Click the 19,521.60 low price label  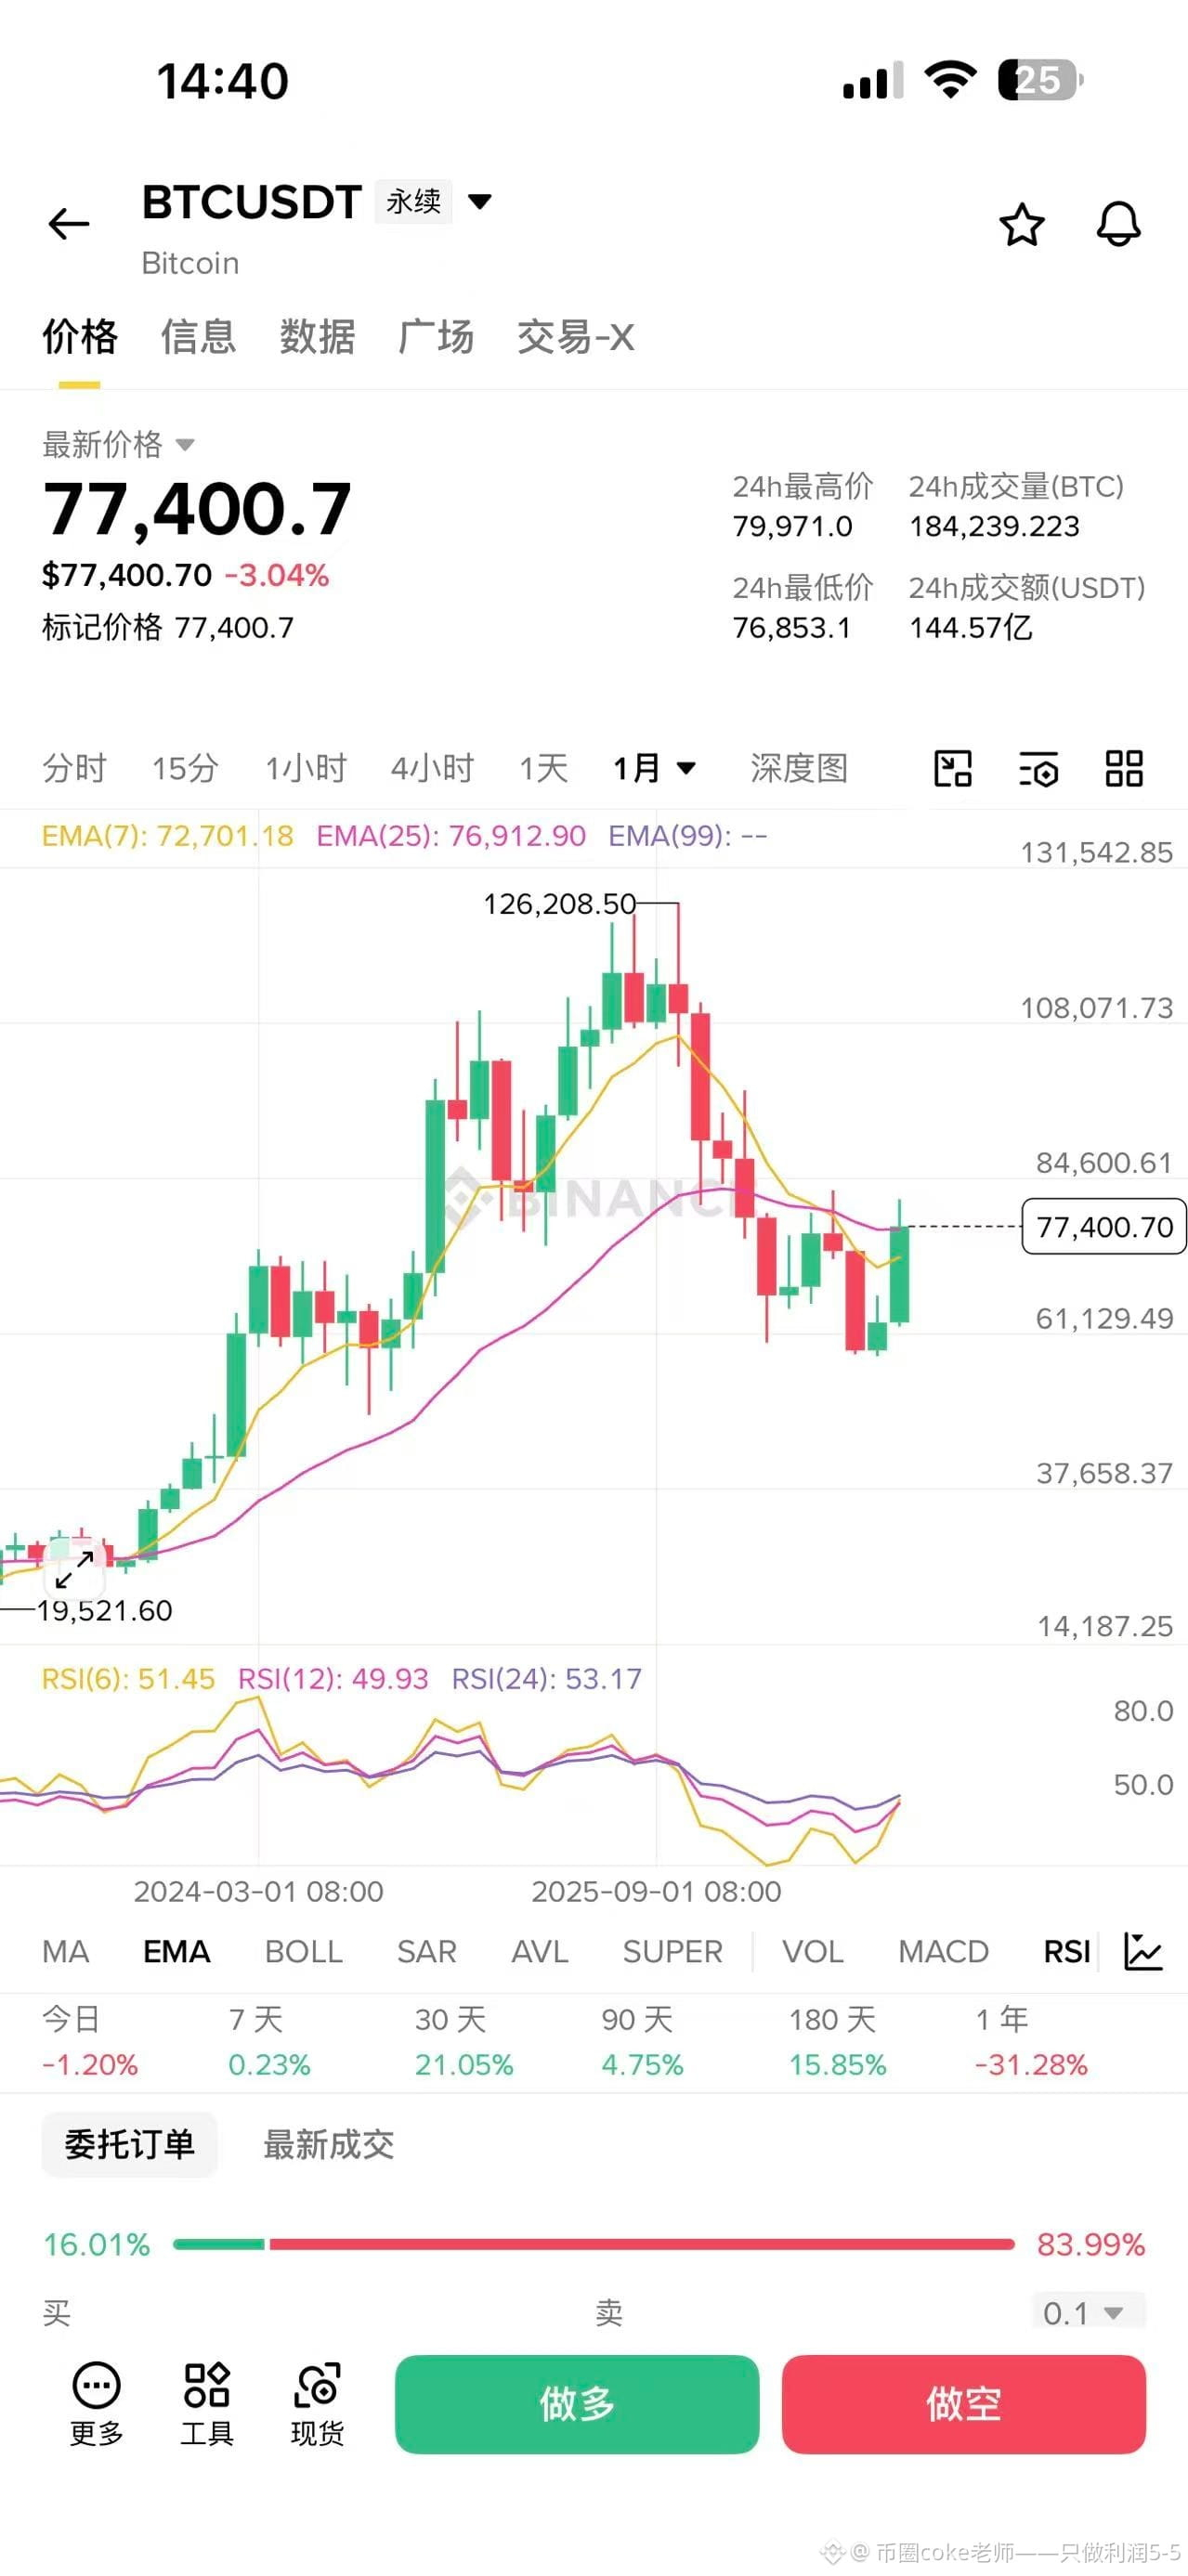(x=104, y=1610)
